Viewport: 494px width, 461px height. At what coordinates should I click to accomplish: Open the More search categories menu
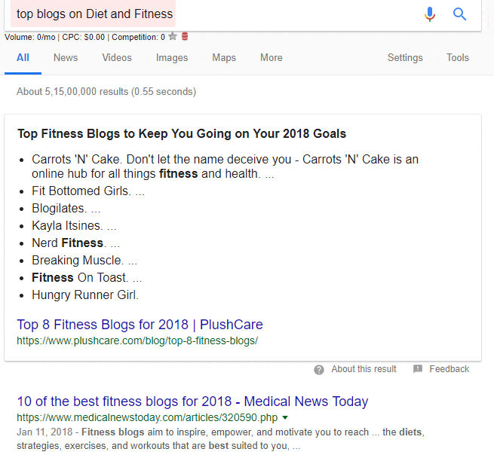pos(271,58)
